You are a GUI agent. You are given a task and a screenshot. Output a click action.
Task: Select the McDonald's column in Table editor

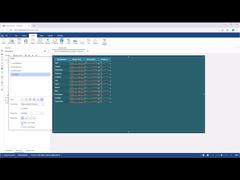coord(30,71)
